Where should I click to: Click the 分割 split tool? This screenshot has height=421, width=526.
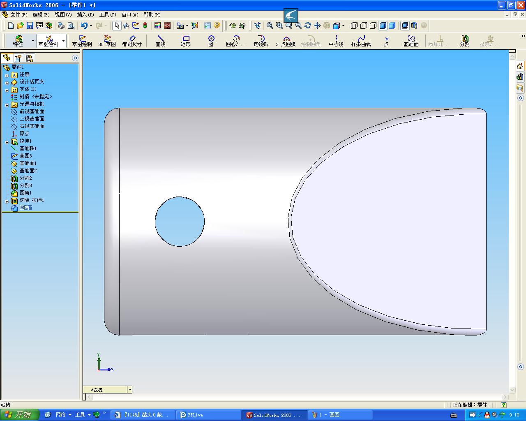465,41
